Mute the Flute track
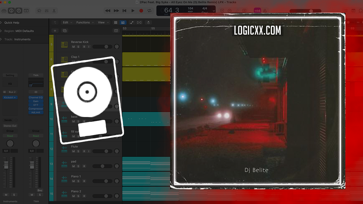Image resolution: width=363 pixels, height=204 pixels. coord(73,151)
